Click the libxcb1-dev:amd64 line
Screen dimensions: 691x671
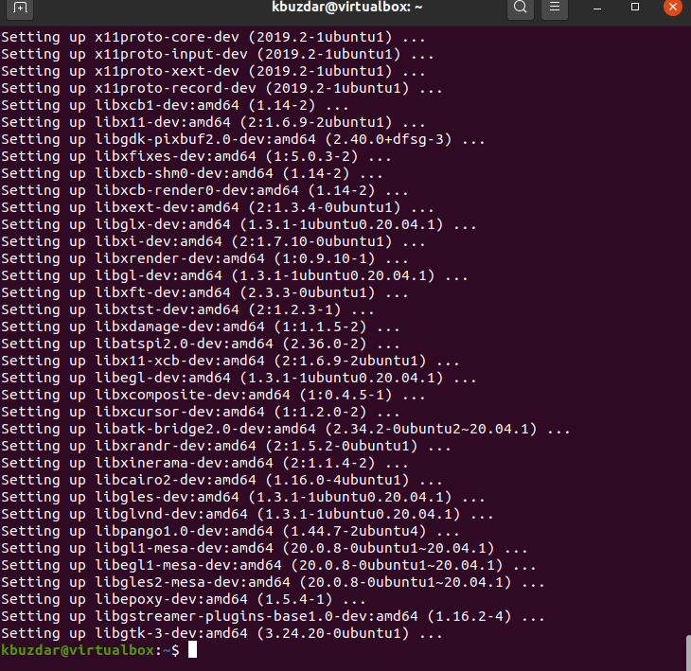pos(175,105)
